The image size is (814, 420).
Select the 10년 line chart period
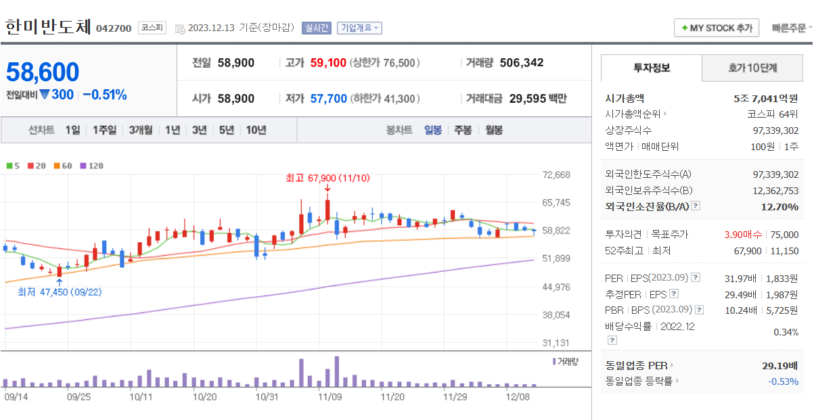[x=256, y=130]
